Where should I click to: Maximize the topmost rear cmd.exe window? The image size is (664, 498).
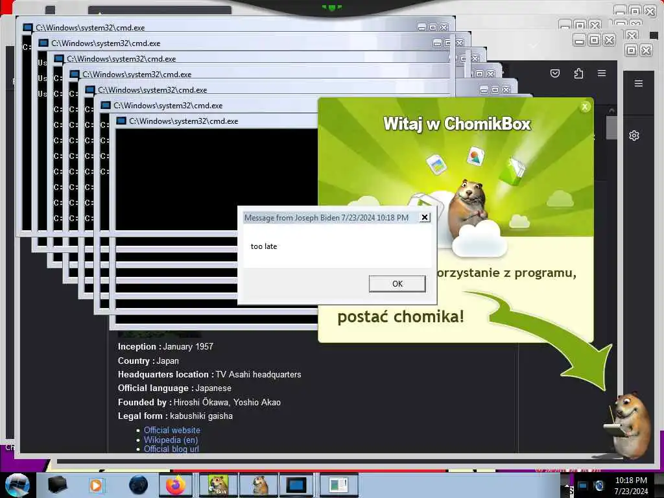click(433, 27)
